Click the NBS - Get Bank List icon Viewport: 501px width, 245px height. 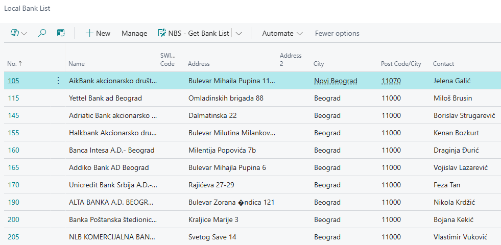(162, 33)
